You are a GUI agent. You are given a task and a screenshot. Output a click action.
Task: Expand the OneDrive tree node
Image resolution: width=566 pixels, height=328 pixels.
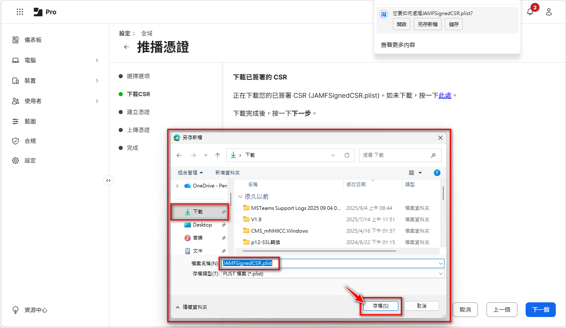[177, 186]
